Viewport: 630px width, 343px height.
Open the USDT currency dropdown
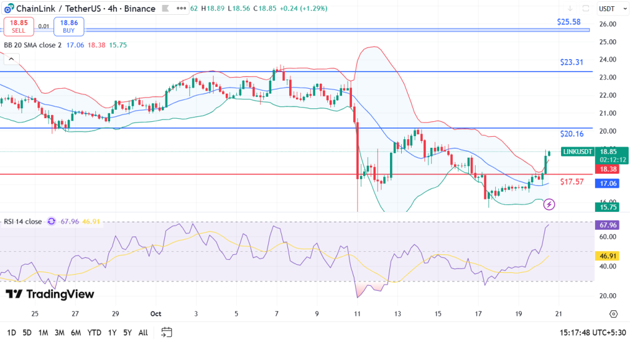coord(613,9)
